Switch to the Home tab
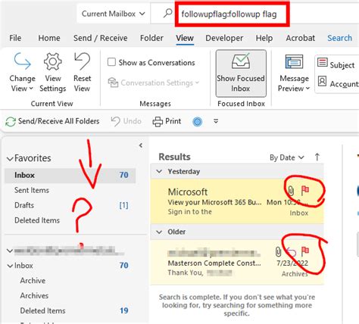The height and width of the screenshot is (324, 359). point(49,38)
